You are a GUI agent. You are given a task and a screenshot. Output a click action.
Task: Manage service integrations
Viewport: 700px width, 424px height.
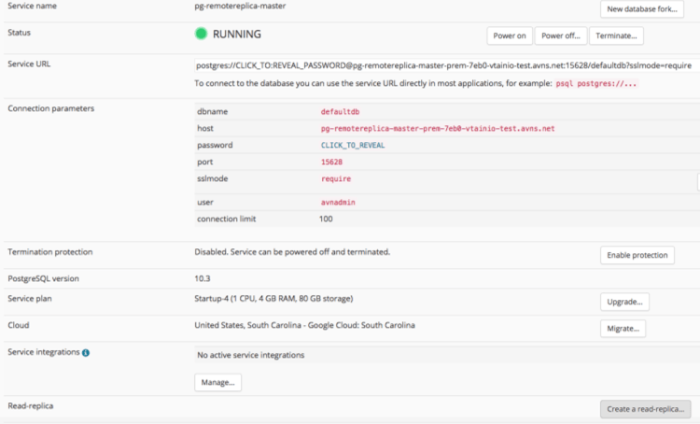[x=217, y=383]
